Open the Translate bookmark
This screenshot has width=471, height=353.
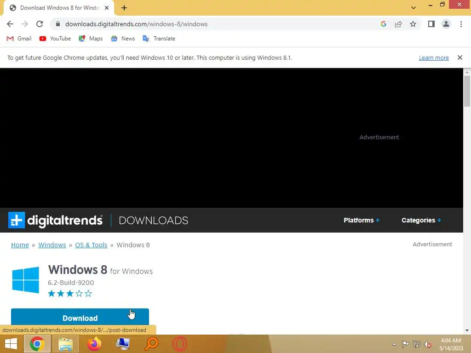click(x=159, y=39)
